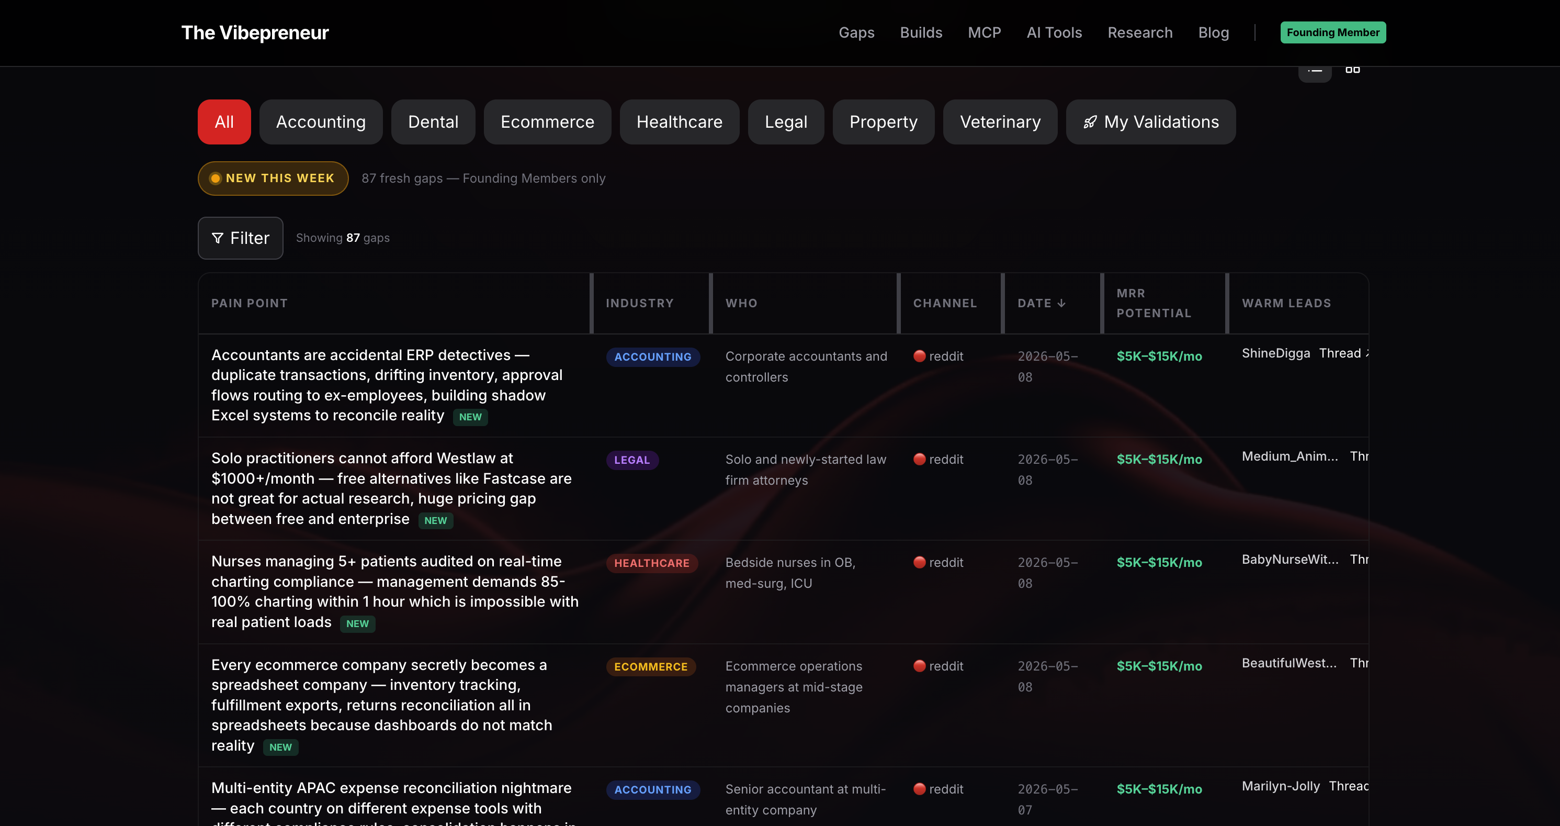Open the Research page
This screenshot has height=826, width=1560.
tap(1140, 33)
